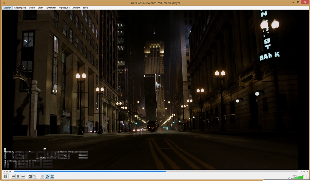The height and width of the screenshot is (181, 310).
Task: Expand the Werkzeuge menu
Action: pyautogui.click(x=64, y=8)
